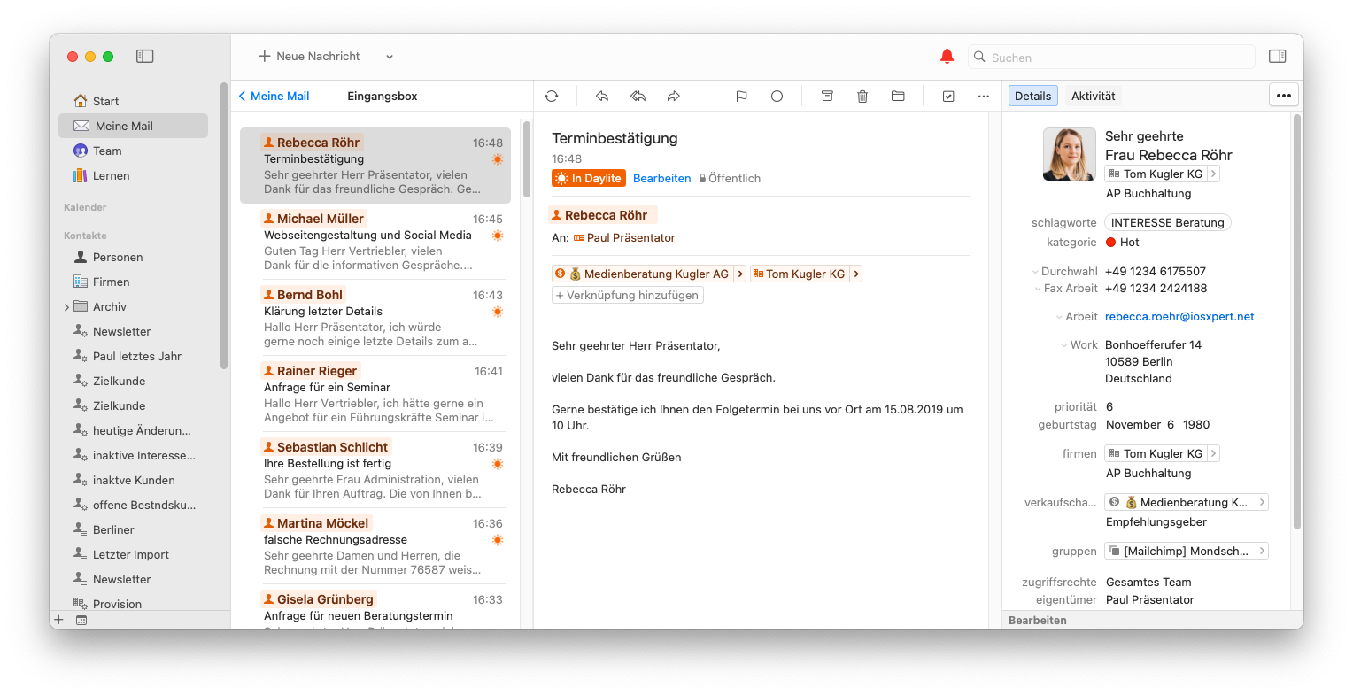Expand the Archiv folder

66,307
